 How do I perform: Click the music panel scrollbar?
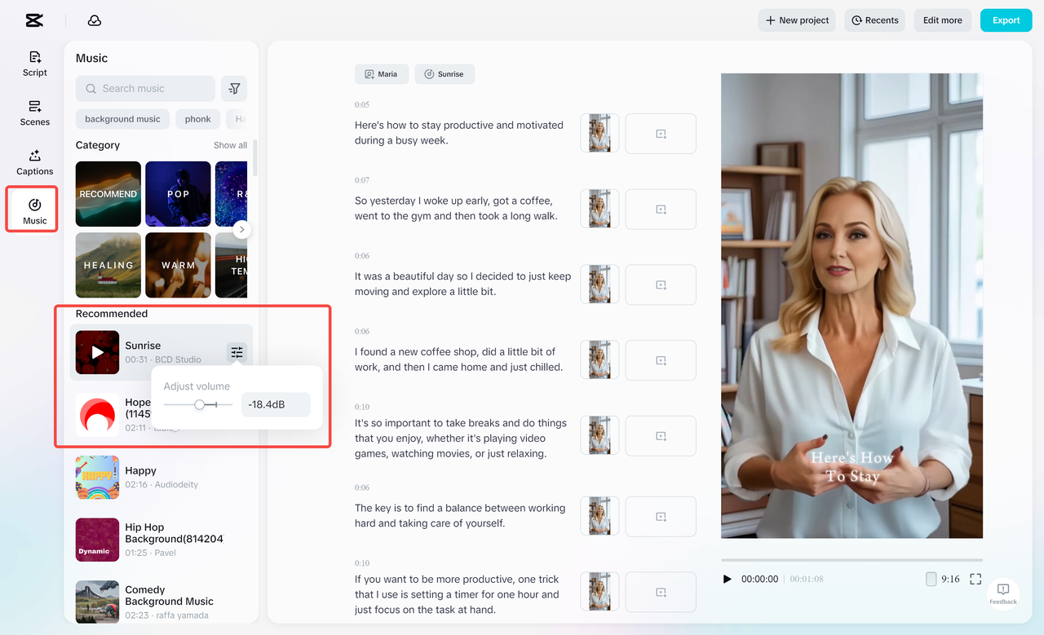[255, 158]
